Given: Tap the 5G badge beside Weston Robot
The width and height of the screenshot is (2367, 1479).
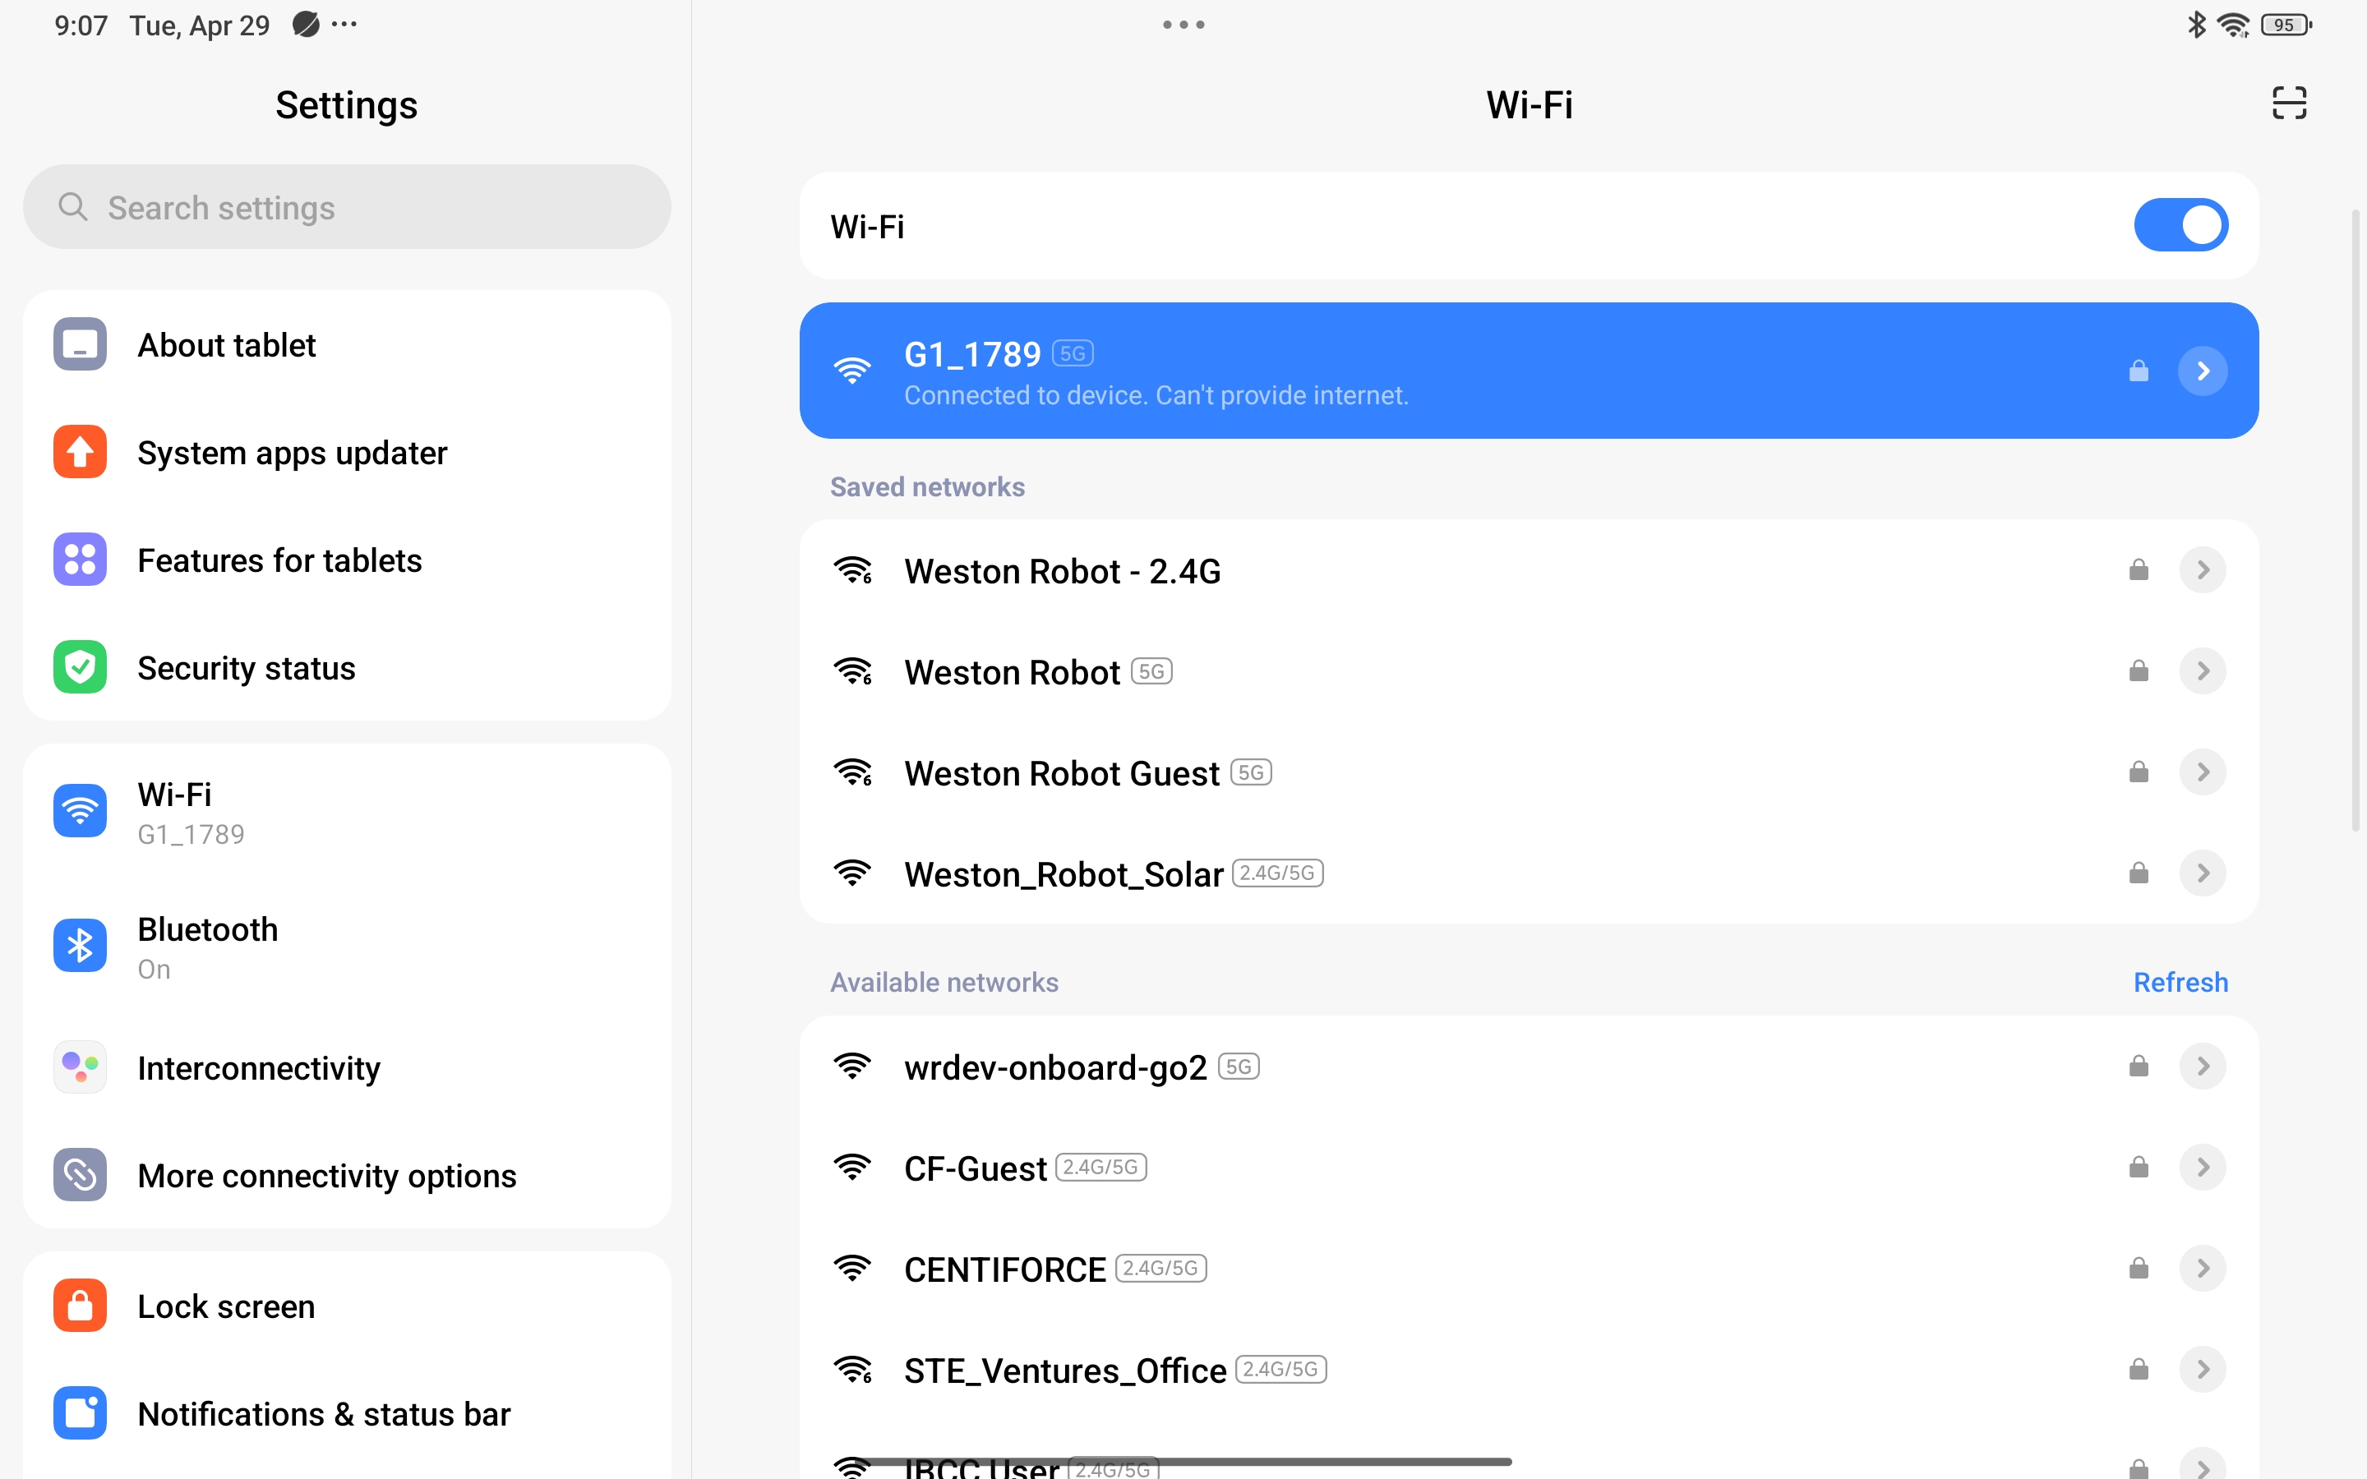Looking at the screenshot, I should coord(1151,671).
